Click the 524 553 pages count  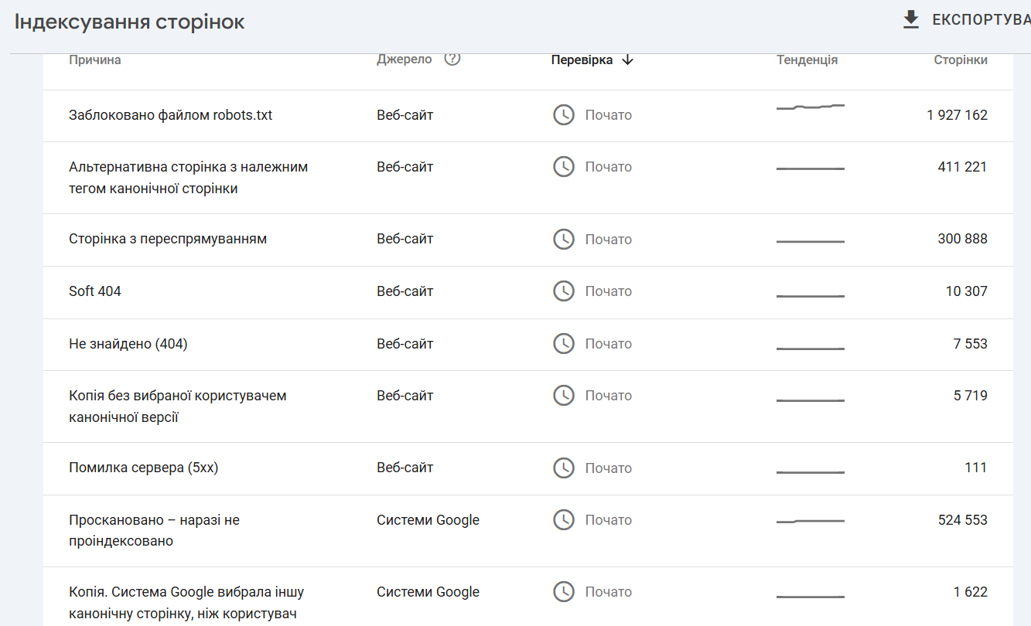click(963, 520)
